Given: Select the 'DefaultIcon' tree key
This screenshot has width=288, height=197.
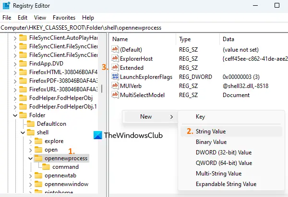Looking at the screenshot, I should click(51, 124).
